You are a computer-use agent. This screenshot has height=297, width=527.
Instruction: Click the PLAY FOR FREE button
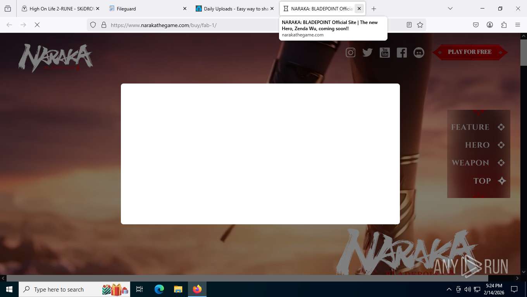pyautogui.click(x=470, y=52)
